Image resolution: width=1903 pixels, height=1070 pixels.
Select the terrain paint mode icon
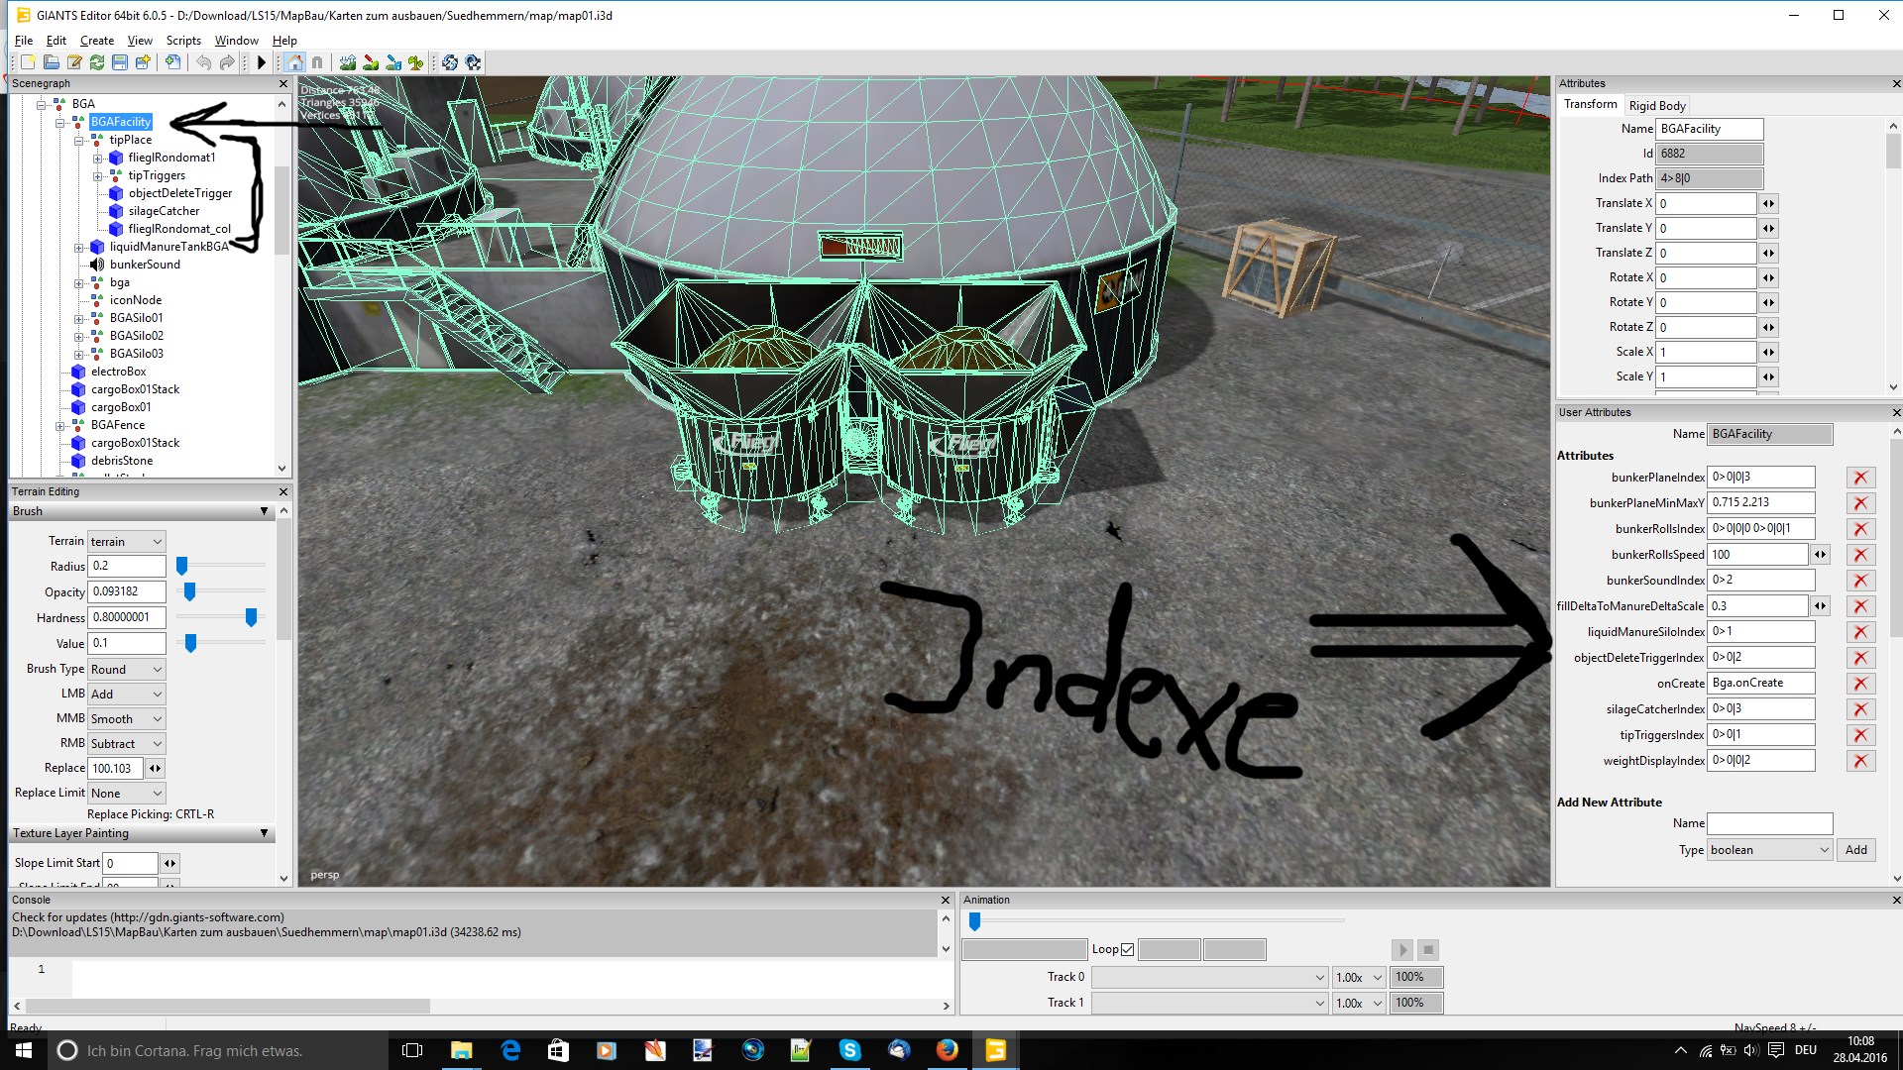(x=371, y=62)
